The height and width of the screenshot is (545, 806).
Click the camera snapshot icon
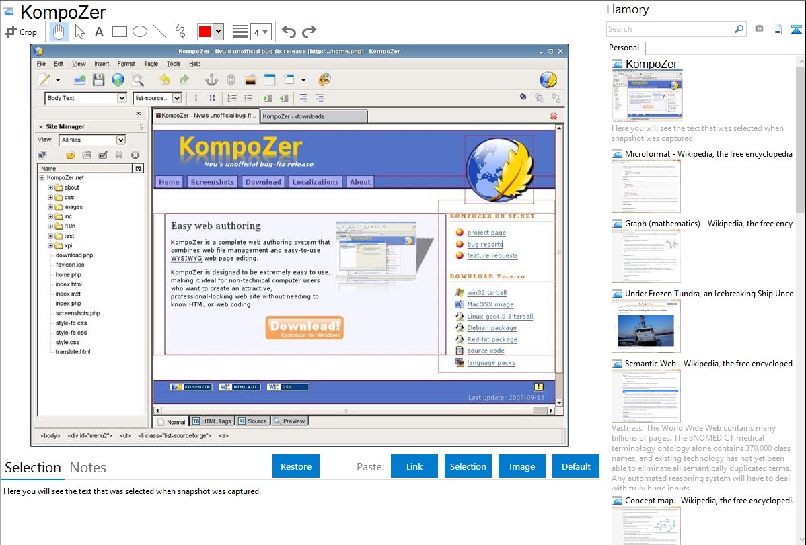(759, 29)
